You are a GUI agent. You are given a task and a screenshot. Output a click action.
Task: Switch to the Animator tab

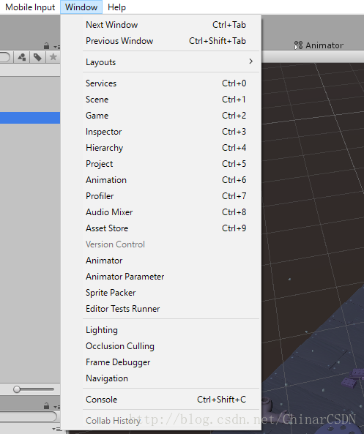tap(319, 45)
